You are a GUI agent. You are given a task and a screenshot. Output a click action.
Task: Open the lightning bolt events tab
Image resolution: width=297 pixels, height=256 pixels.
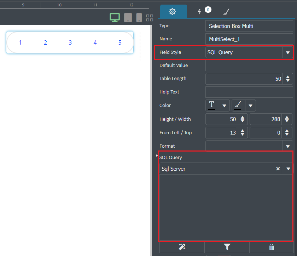pyautogui.click(x=199, y=12)
